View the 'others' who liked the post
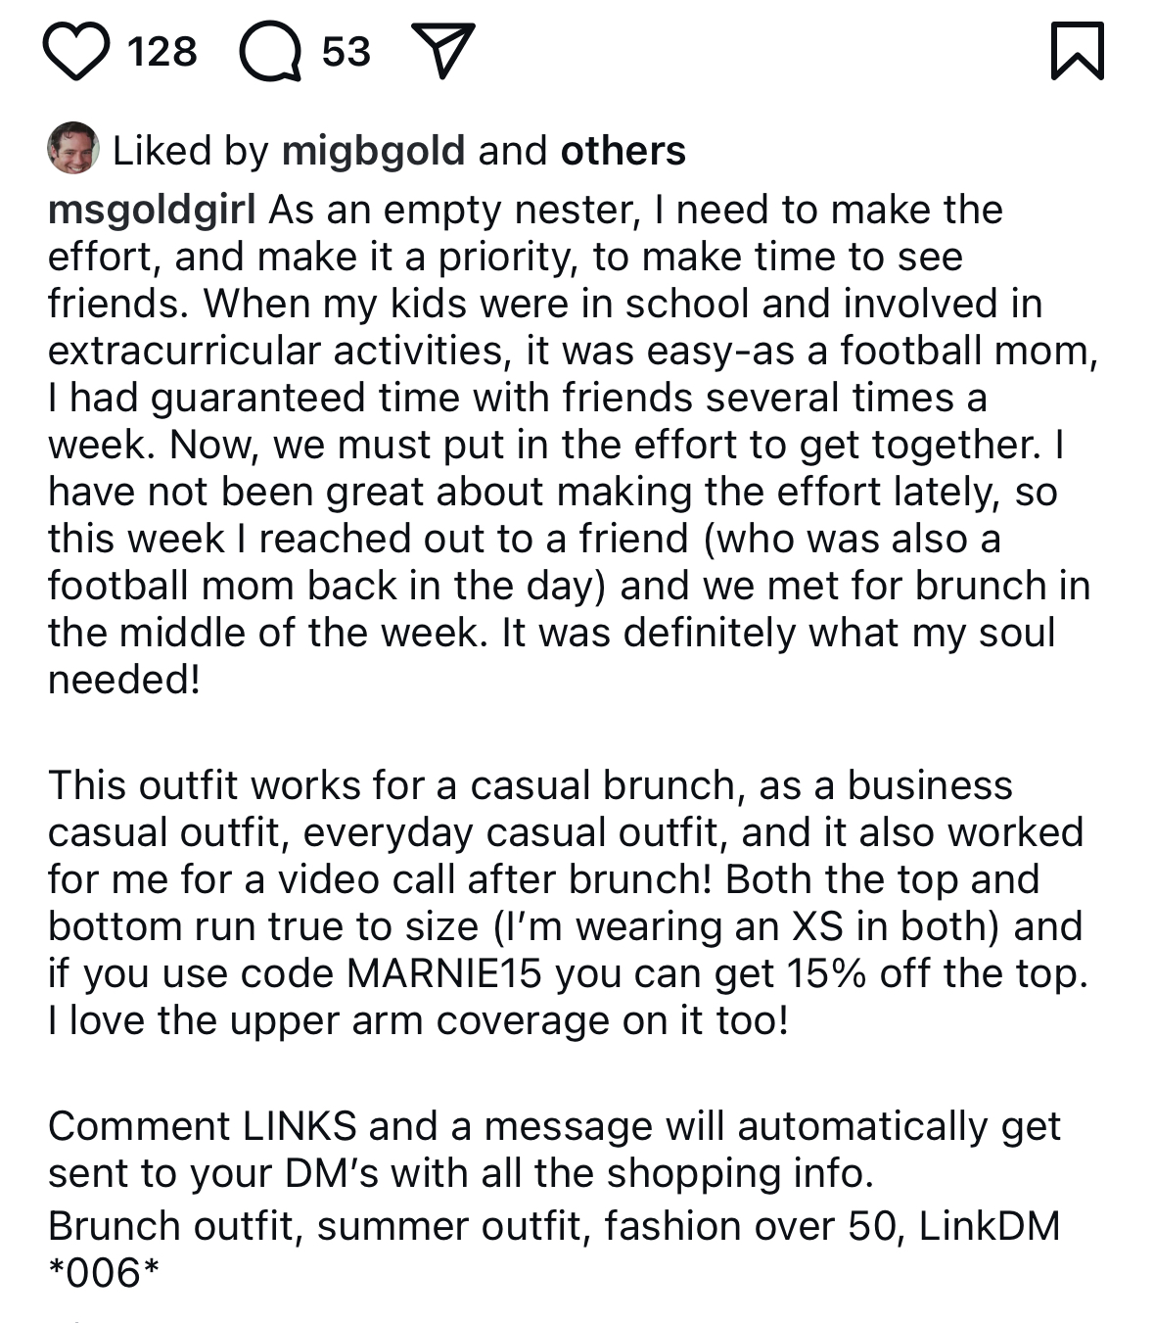 click(x=623, y=151)
